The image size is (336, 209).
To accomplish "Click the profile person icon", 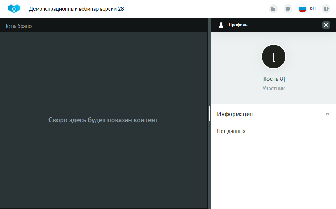I will pyautogui.click(x=221, y=25).
